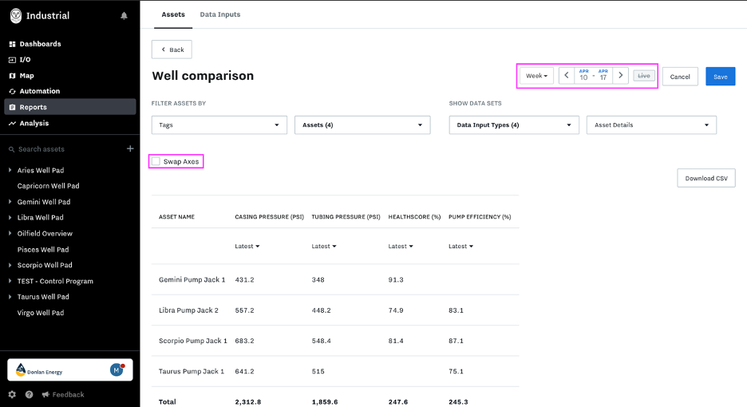The height and width of the screenshot is (407, 747).
Task: Click the Asset Name column header
Action: tap(176, 217)
